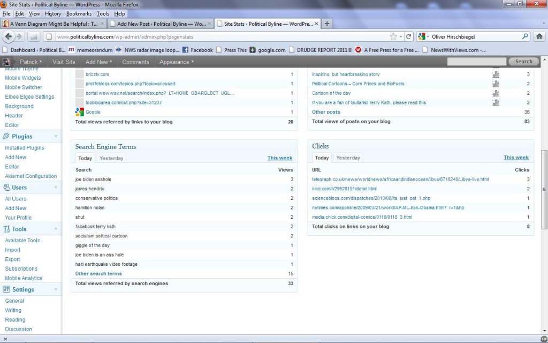Open the DRUDGE REPORT 2011 bookmark
The image size is (548, 343).
321,50
